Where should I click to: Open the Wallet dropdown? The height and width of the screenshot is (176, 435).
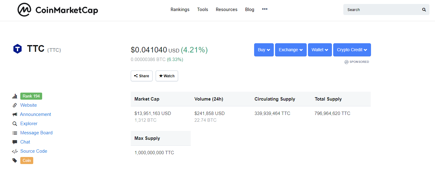[320, 50]
